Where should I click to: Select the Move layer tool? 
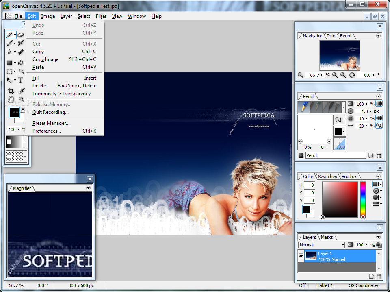[x=10, y=80]
